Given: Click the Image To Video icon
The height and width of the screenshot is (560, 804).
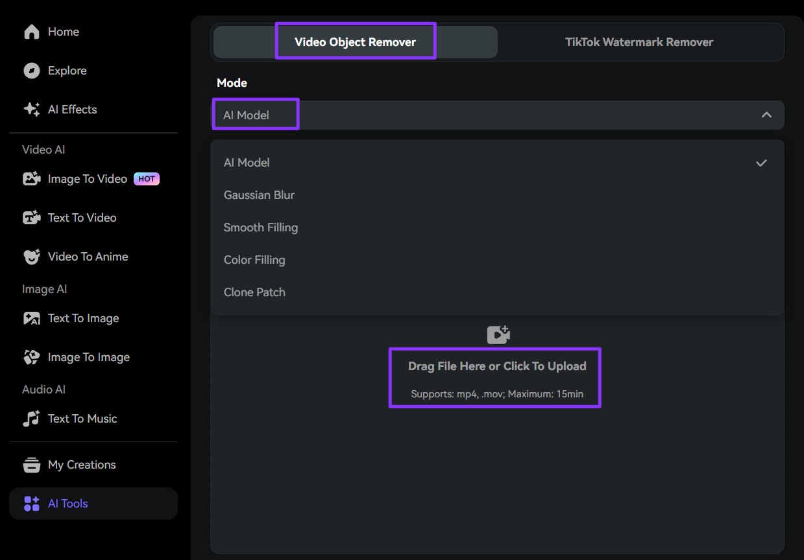Looking at the screenshot, I should point(31,179).
